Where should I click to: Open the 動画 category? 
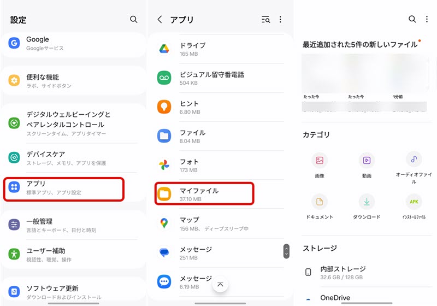pos(367,164)
